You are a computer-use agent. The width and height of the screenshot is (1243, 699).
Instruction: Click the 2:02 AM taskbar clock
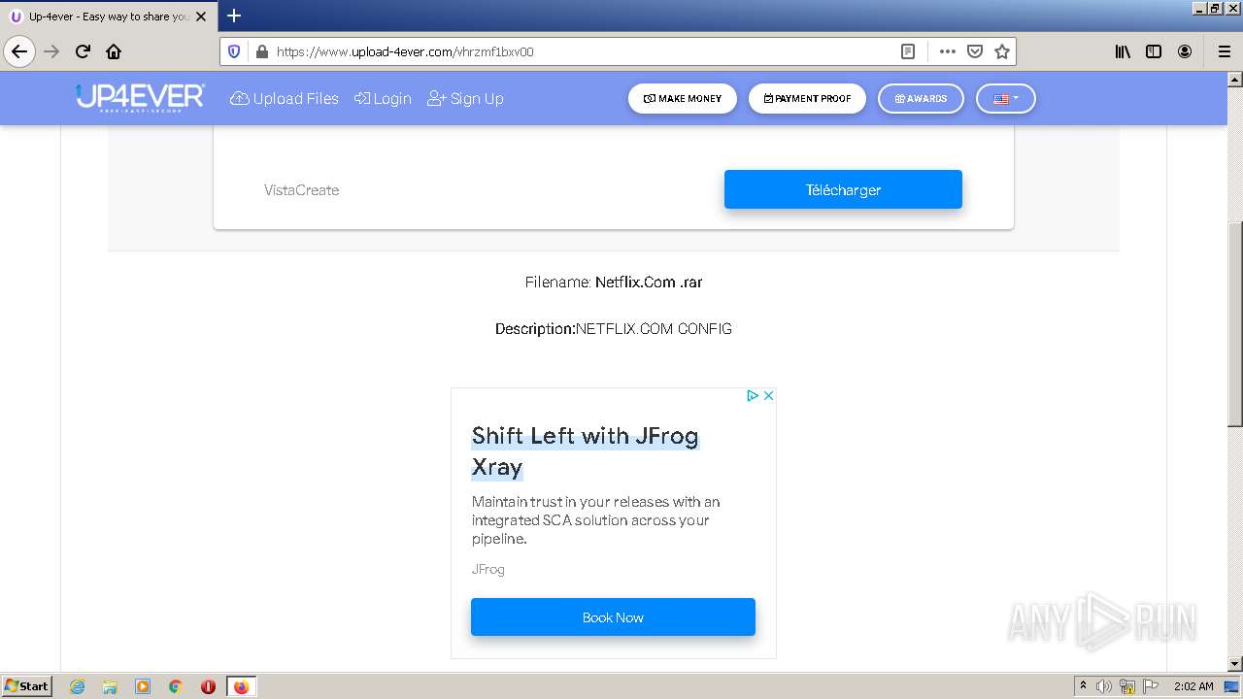1193,686
